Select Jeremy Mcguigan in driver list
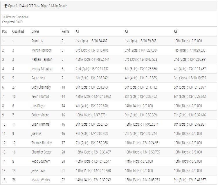The height and width of the screenshot is (185, 218). pos(42,69)
